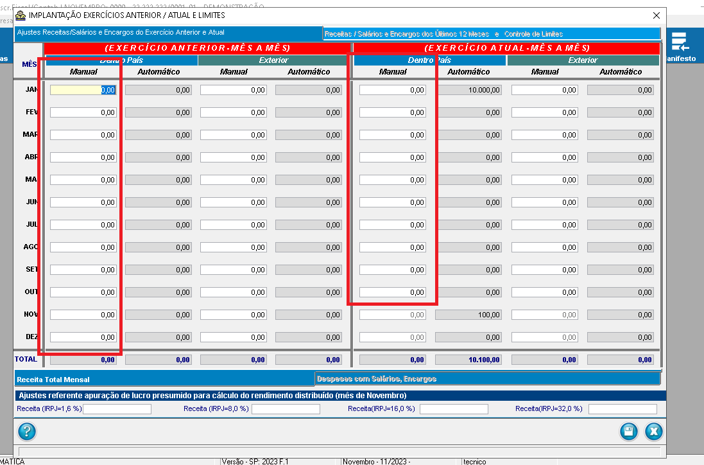This screenshot has height=465, width=704.
Task: Click the Receita (IRPJ=16,0 %) input field
Action: pos(454,409)
